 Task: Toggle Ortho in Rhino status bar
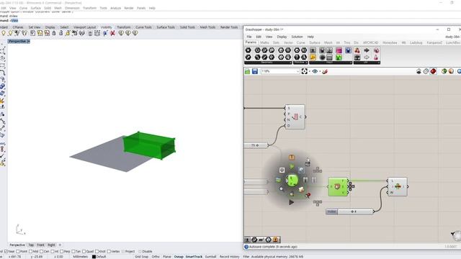pos(156,257)
